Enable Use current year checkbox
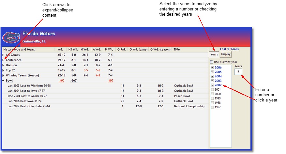The width and height of the screenshot is (286, 154). click(x=212, y=62)
